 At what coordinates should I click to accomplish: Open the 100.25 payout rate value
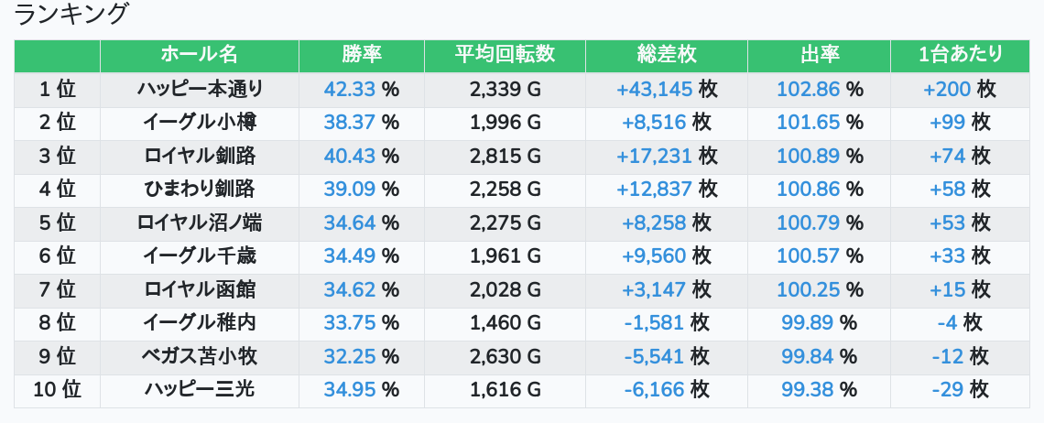pos(808,290)
